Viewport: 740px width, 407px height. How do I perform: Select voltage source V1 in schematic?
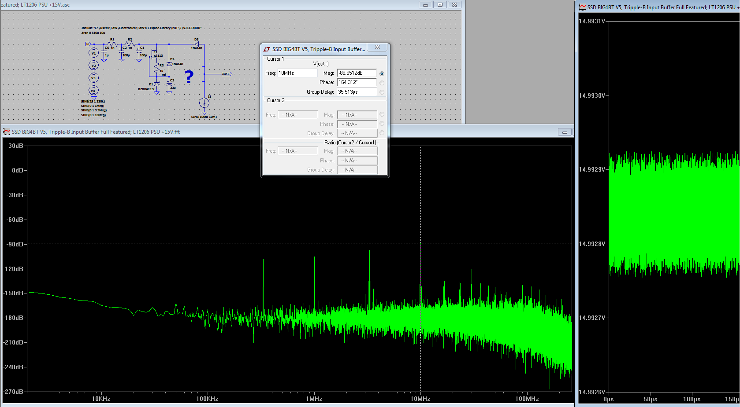[93, 53]
